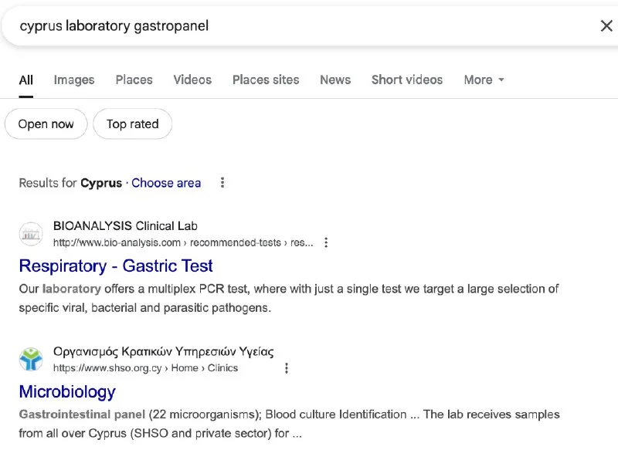Go to the News tab

coord(335,80)
